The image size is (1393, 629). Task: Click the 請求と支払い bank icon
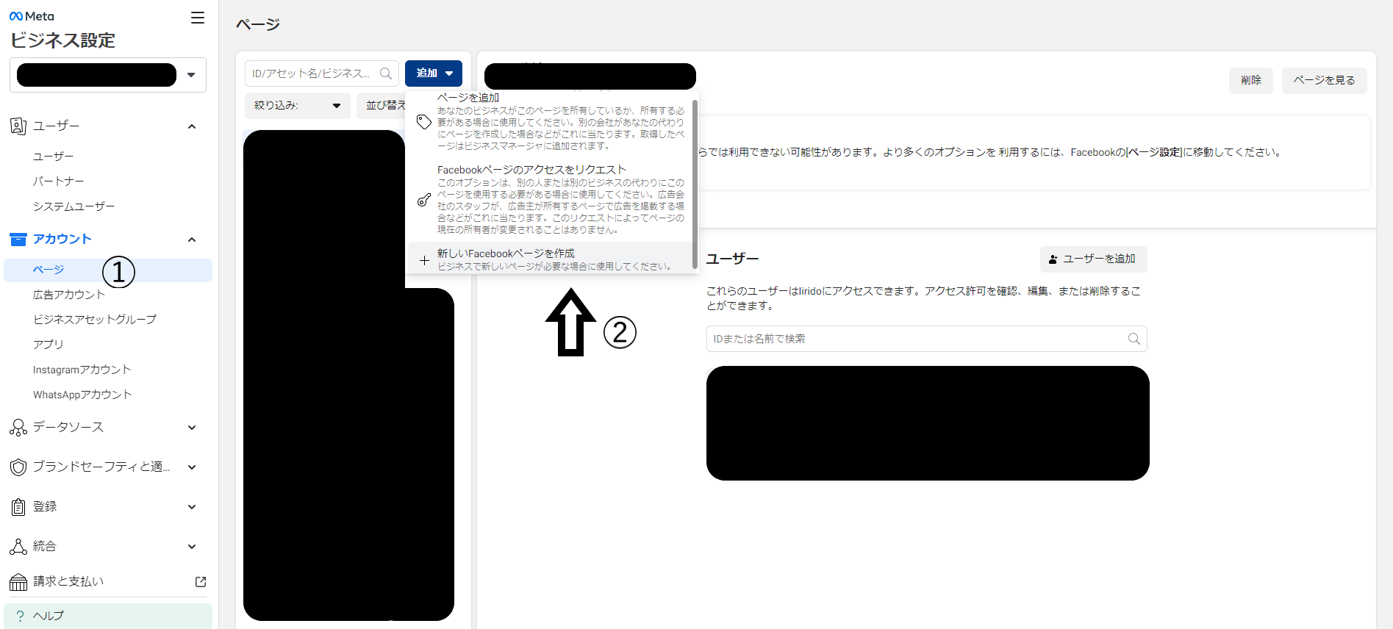[18, 582]
